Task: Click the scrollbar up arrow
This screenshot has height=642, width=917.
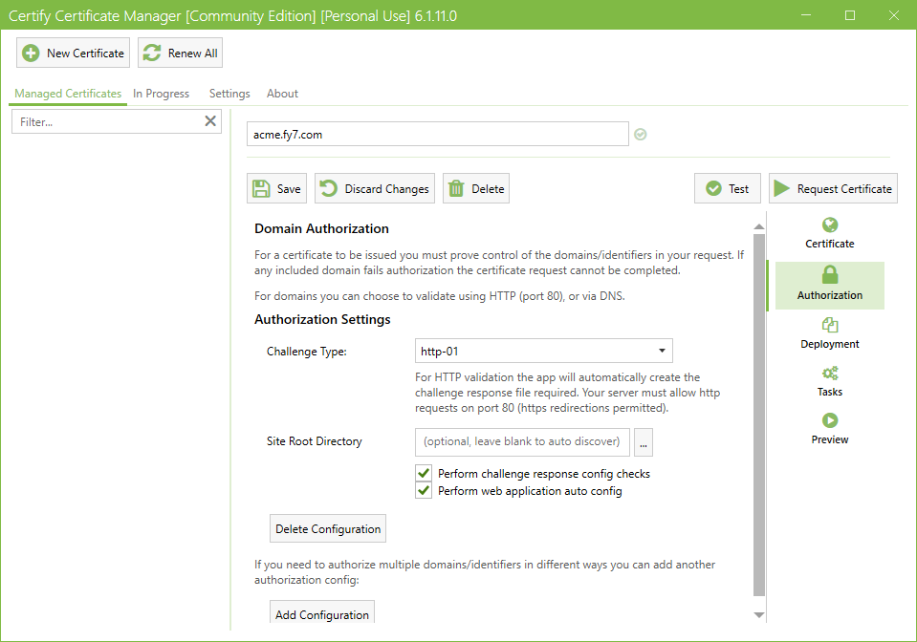Action: 759,226
